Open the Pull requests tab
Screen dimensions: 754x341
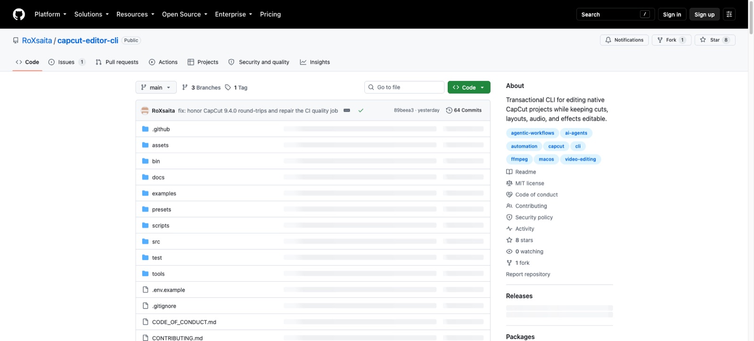(x=117, y=62)
